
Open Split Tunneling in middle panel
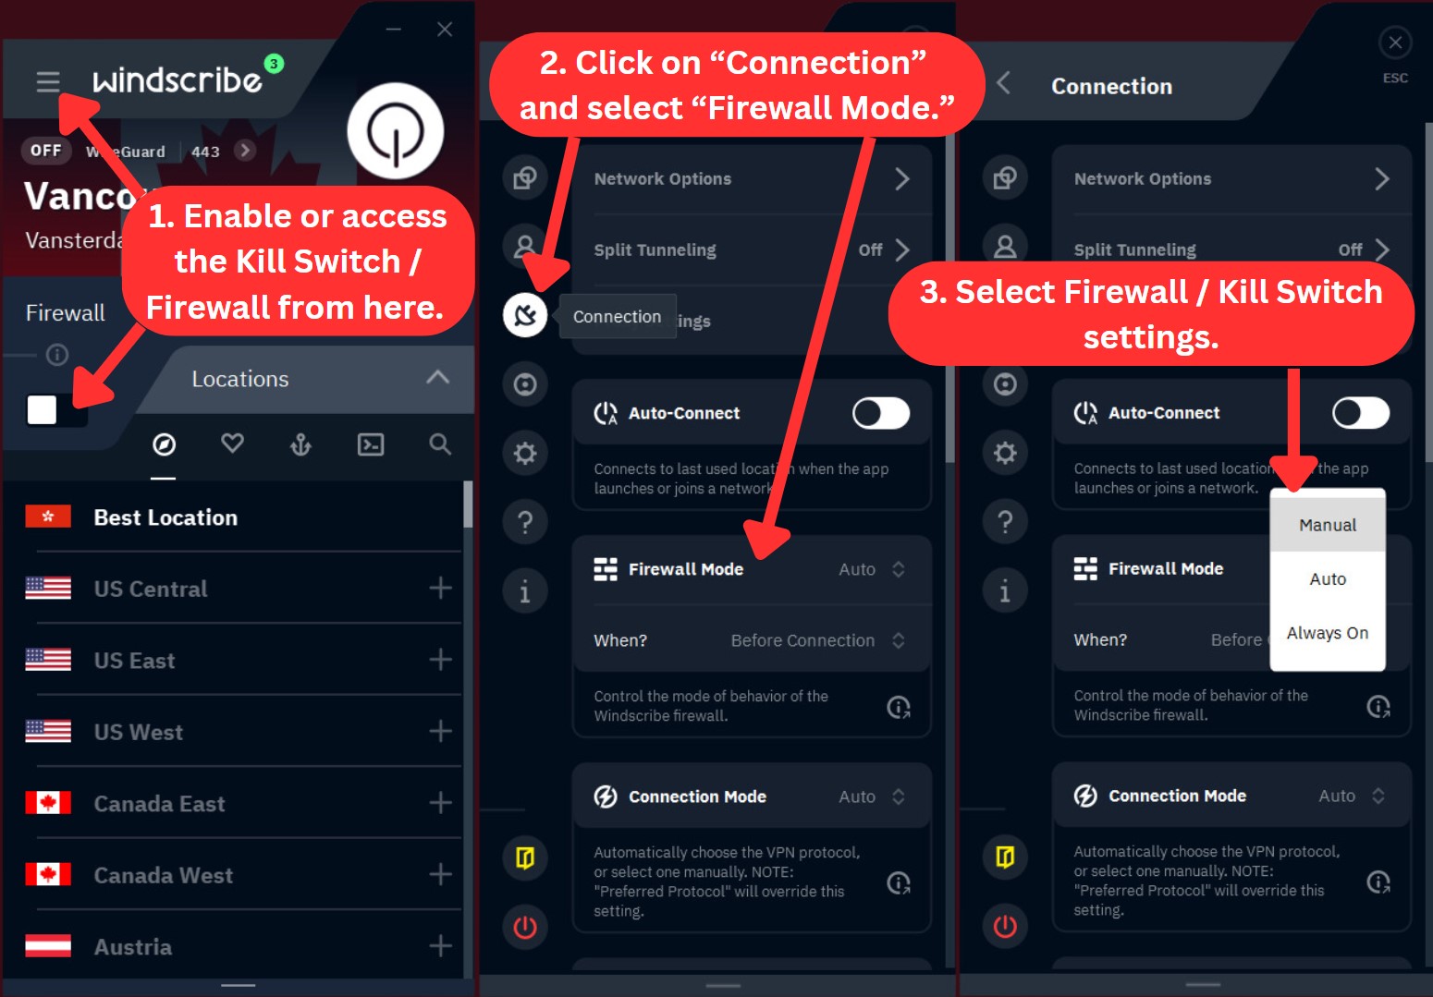752,250
